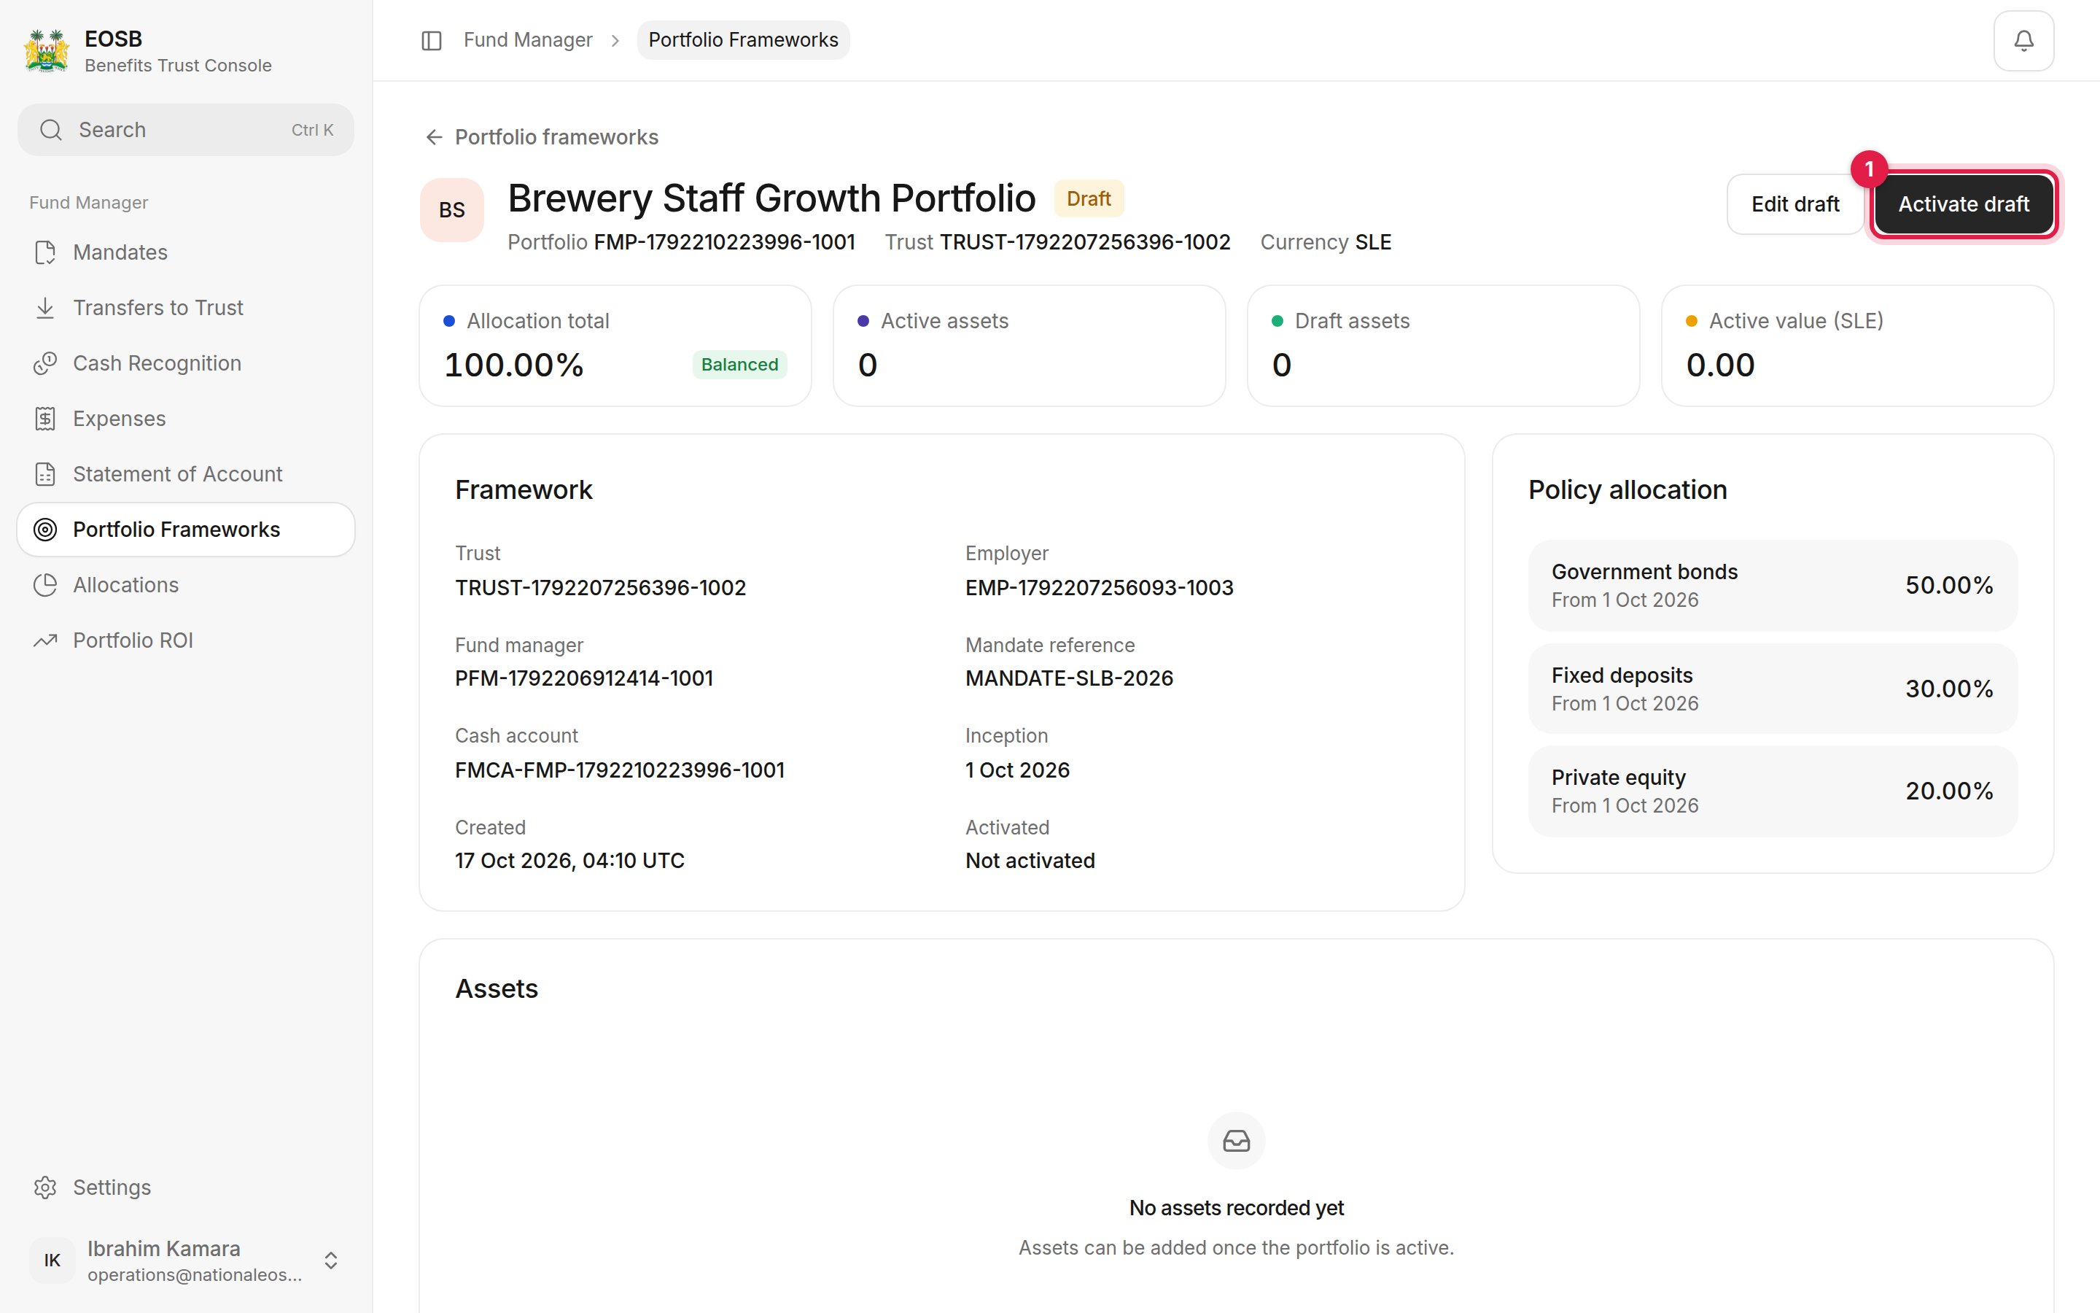Click the Portfolio Frameworks breadcrumb chip
The image size is (2100, 1313).
[743, 40]
